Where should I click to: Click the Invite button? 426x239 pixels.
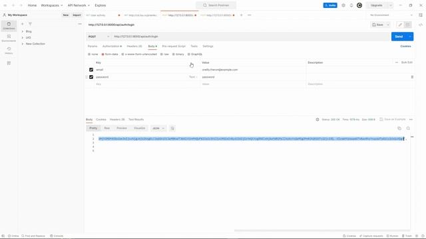tap(330, 5)
